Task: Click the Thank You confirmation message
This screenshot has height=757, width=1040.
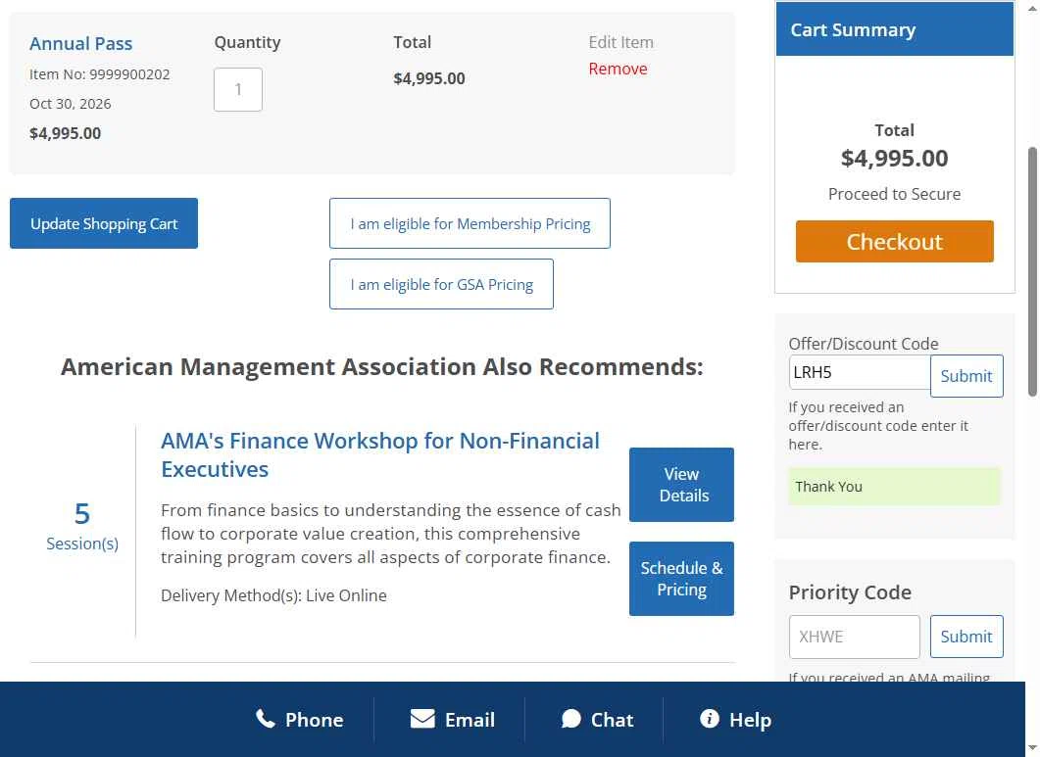Action: pyautogui.click(x=894, y=487)
